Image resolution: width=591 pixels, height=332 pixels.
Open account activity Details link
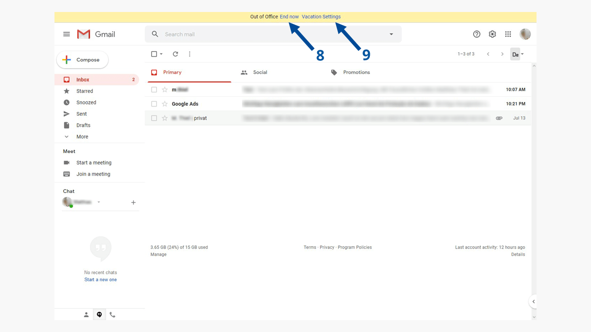[518, 255]
